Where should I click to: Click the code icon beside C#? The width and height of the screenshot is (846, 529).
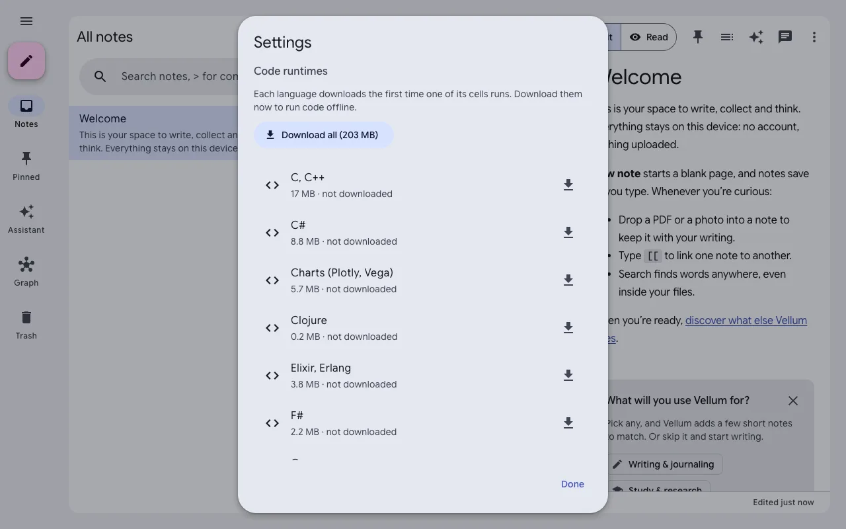pos(272,233)
